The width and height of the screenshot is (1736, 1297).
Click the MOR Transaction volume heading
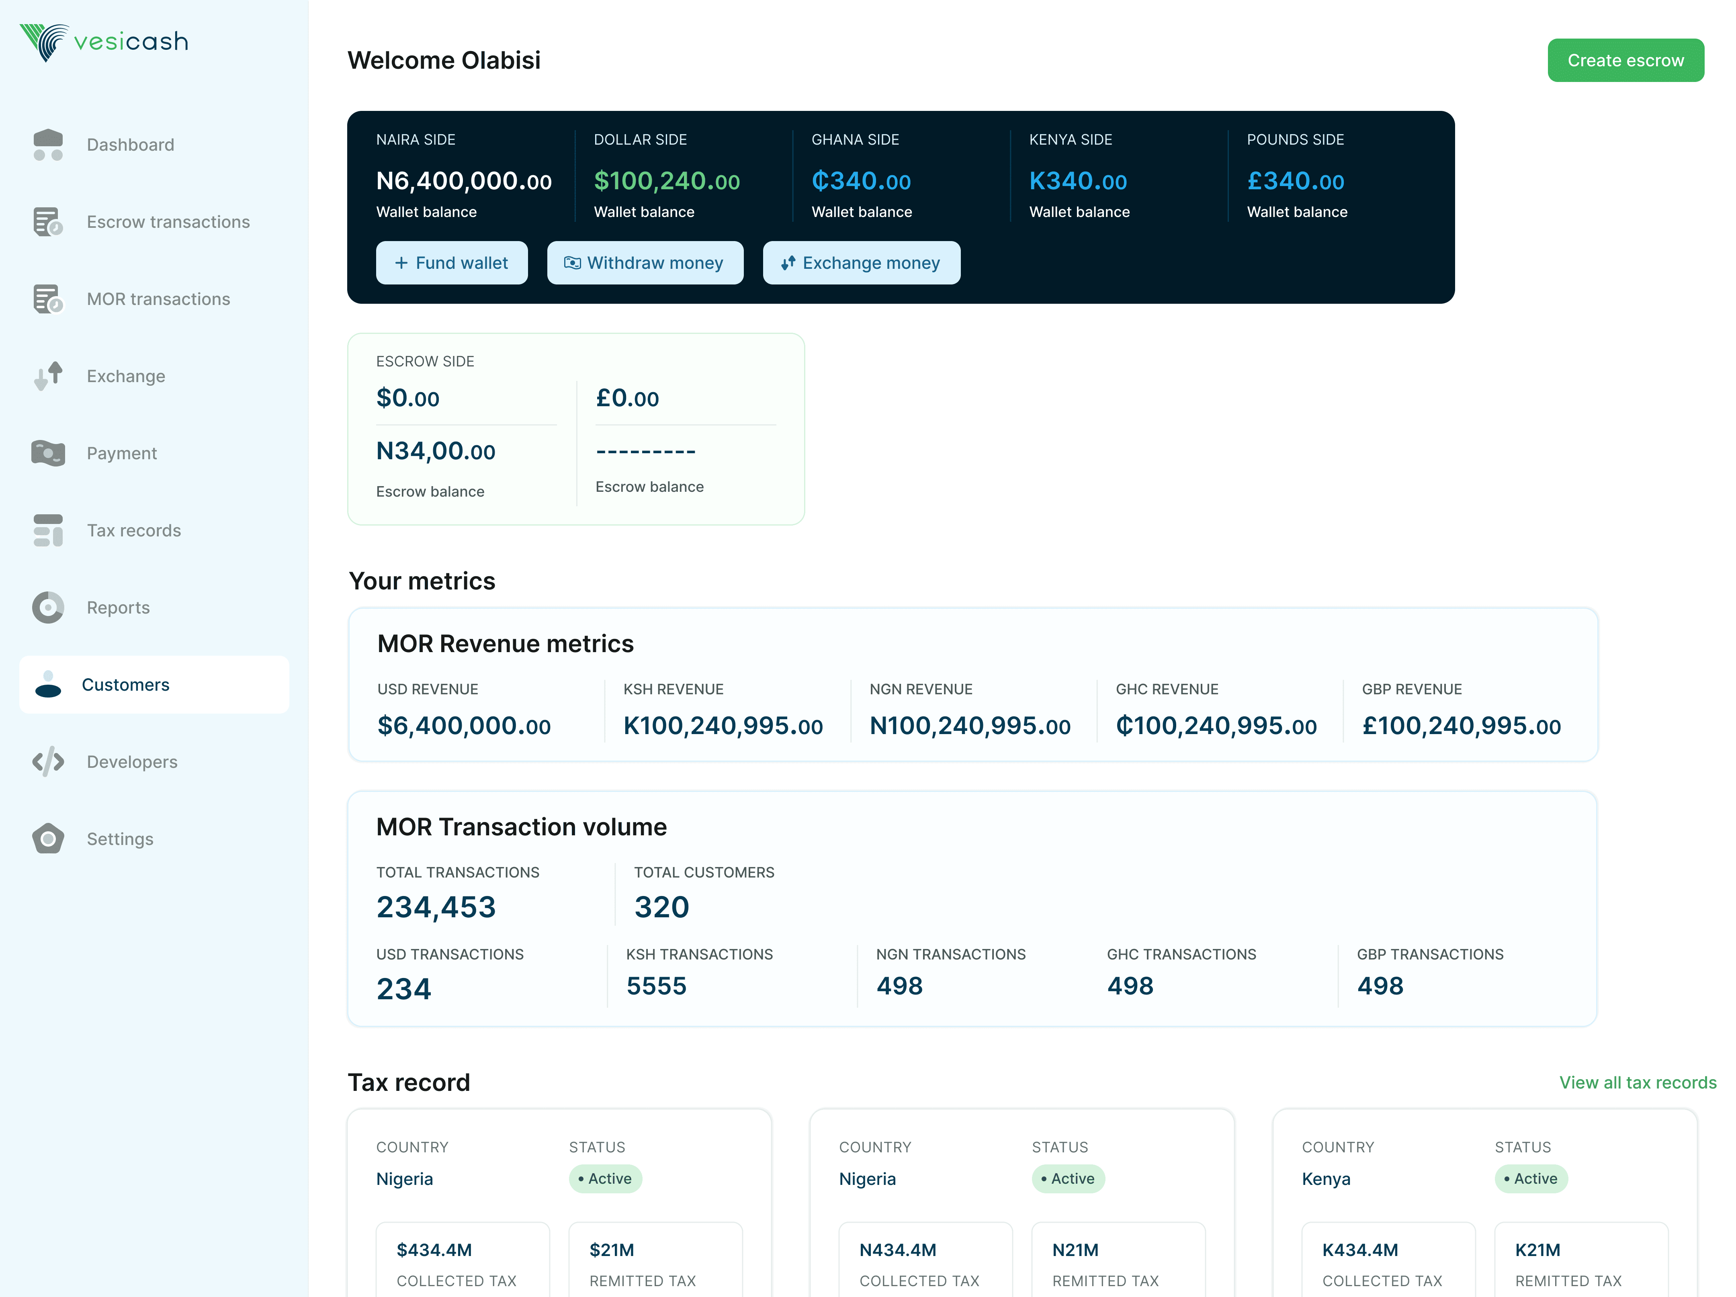click(521, 827)
